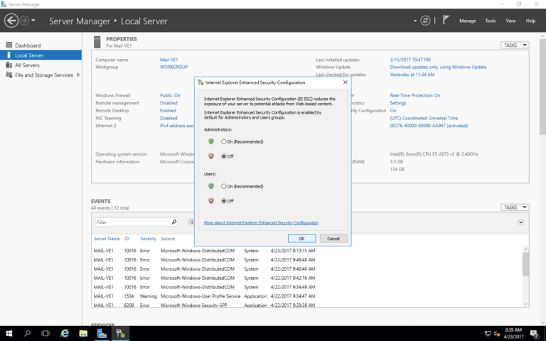Open the Manage menu
The height and width of the screenshot is (341, 546).
[x=467, y=21]
